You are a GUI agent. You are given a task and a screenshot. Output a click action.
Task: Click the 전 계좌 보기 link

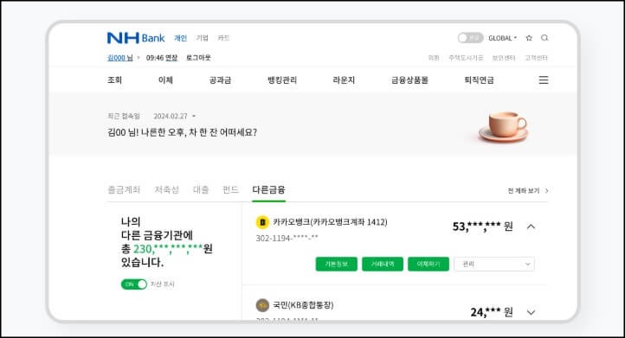[x=528, y=191]
